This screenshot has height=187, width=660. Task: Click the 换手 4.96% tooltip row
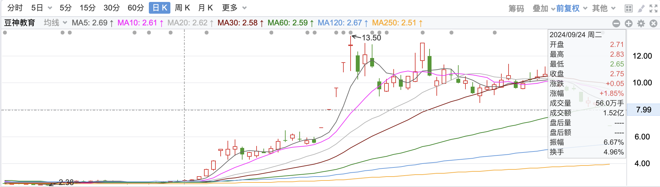587,152
